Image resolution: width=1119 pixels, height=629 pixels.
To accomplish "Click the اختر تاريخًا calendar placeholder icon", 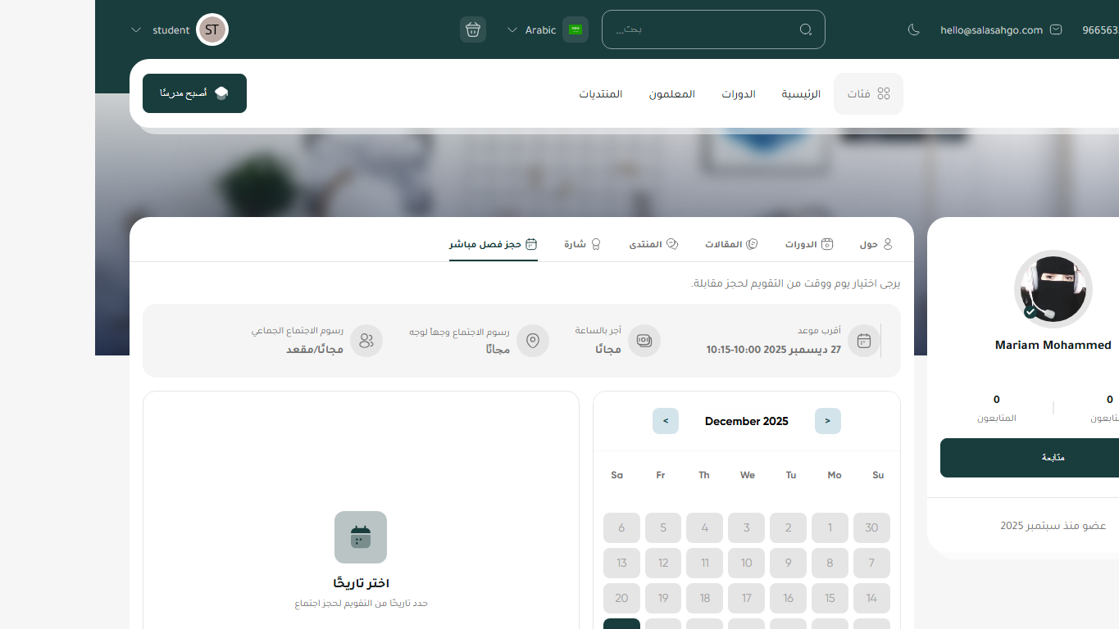I will [361, 537].
